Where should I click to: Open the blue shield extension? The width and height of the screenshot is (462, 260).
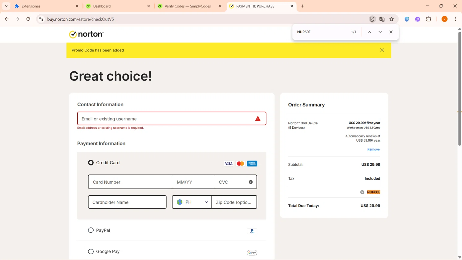pos(407,19)
